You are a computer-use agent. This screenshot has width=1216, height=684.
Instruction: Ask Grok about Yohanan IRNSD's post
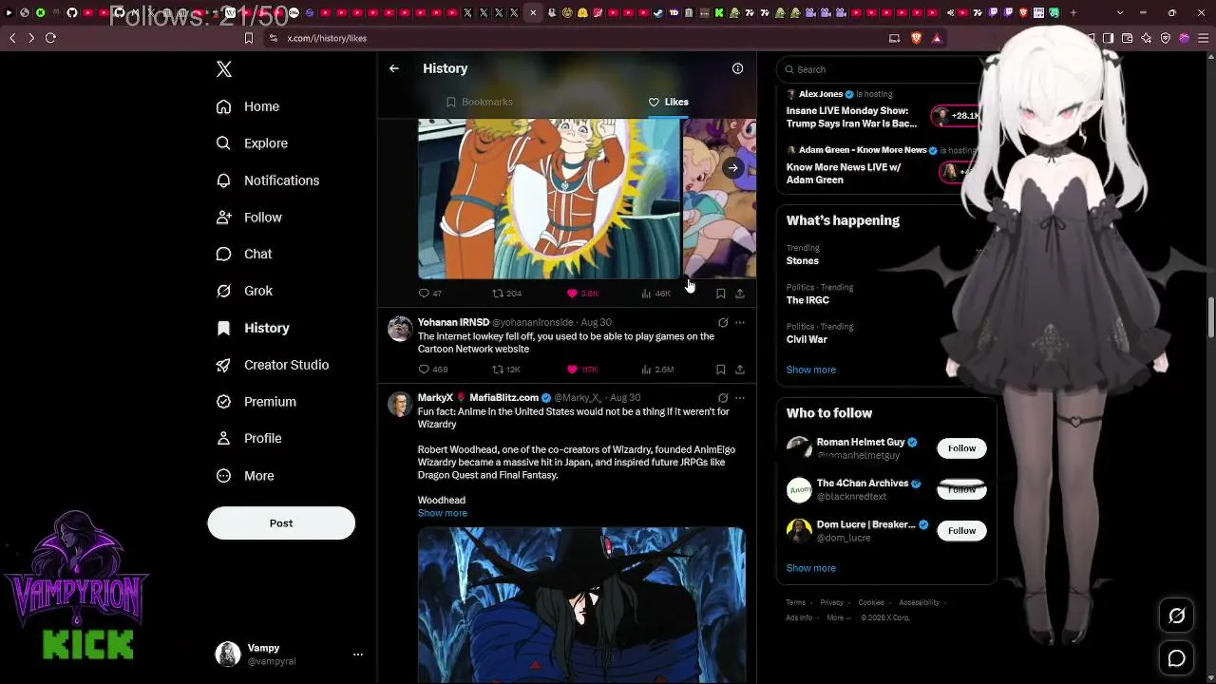tap(723, 323)
